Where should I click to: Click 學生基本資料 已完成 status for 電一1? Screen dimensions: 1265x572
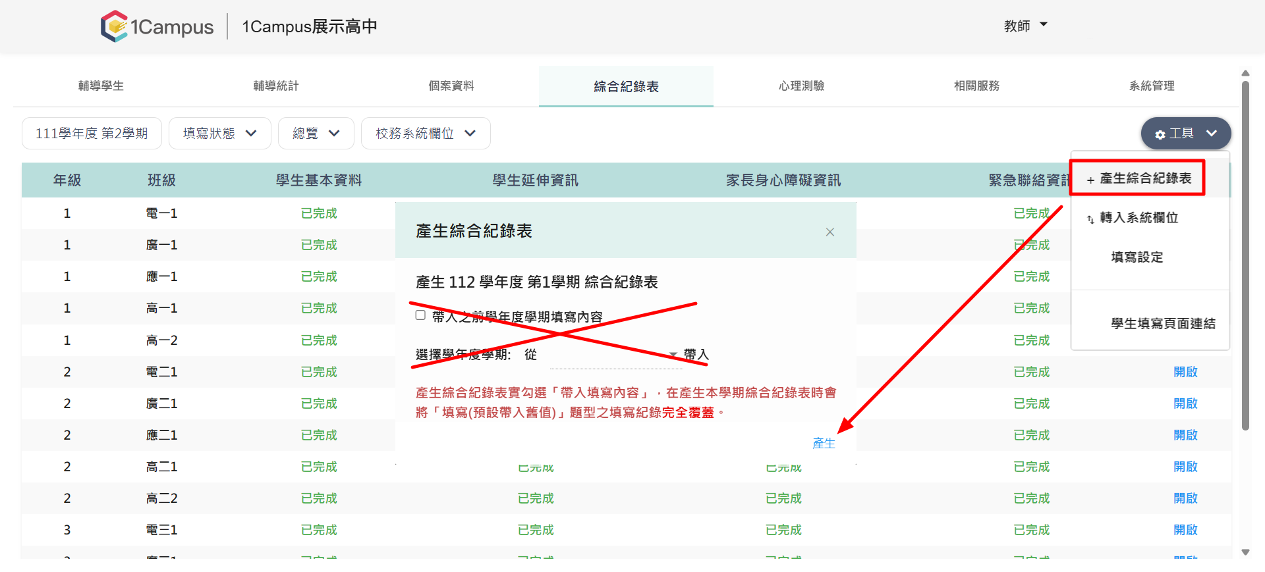(x=319, y=213)
